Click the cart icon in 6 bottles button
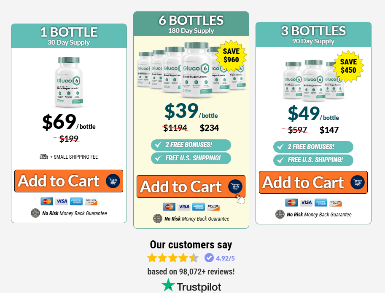Screen dimensions: 385x293 point(235,186)
